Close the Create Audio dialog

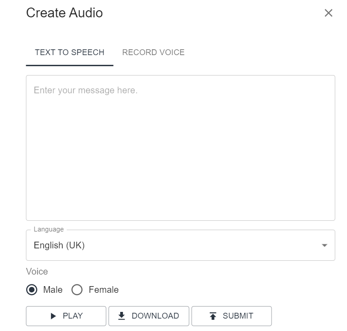[x=328, y=13]
